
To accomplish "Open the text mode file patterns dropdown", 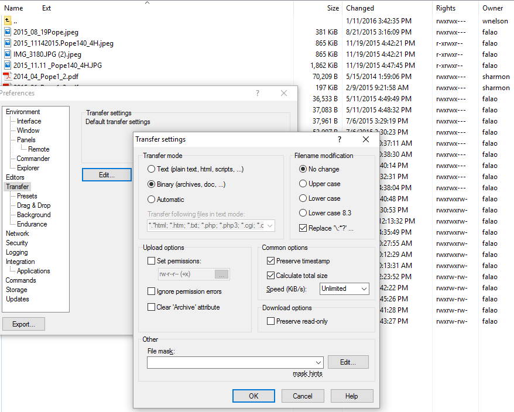I will coord(269,225).
